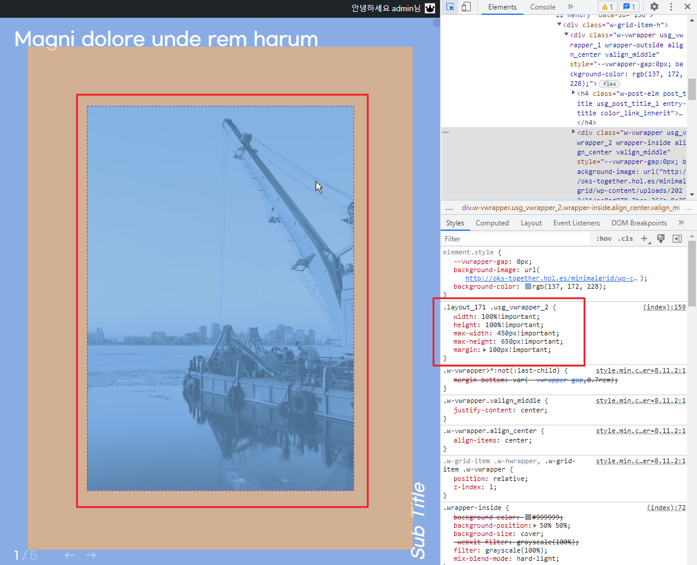
Task: Click the flex badge on vwrapper_1
Action: point(609,84)
